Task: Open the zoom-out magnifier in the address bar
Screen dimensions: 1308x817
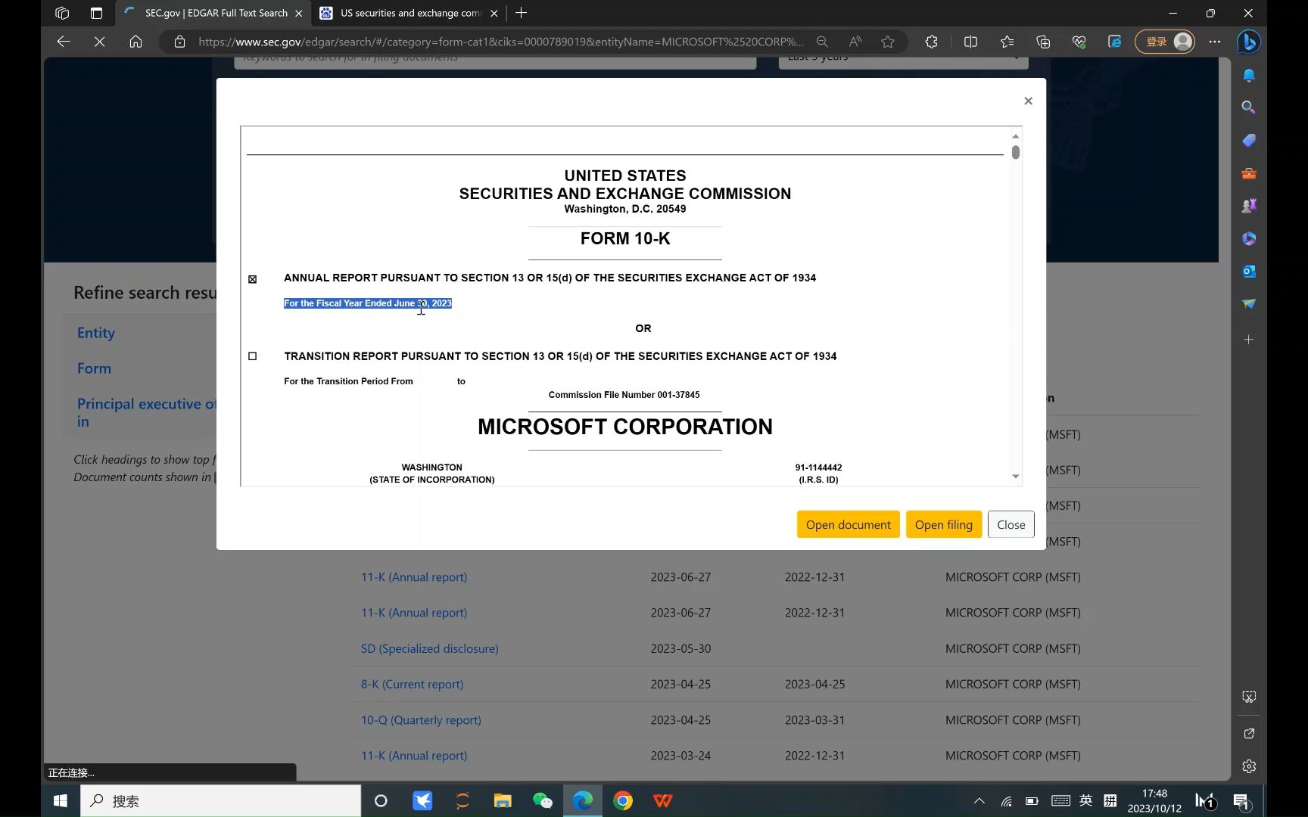Action: pos(822,42)
